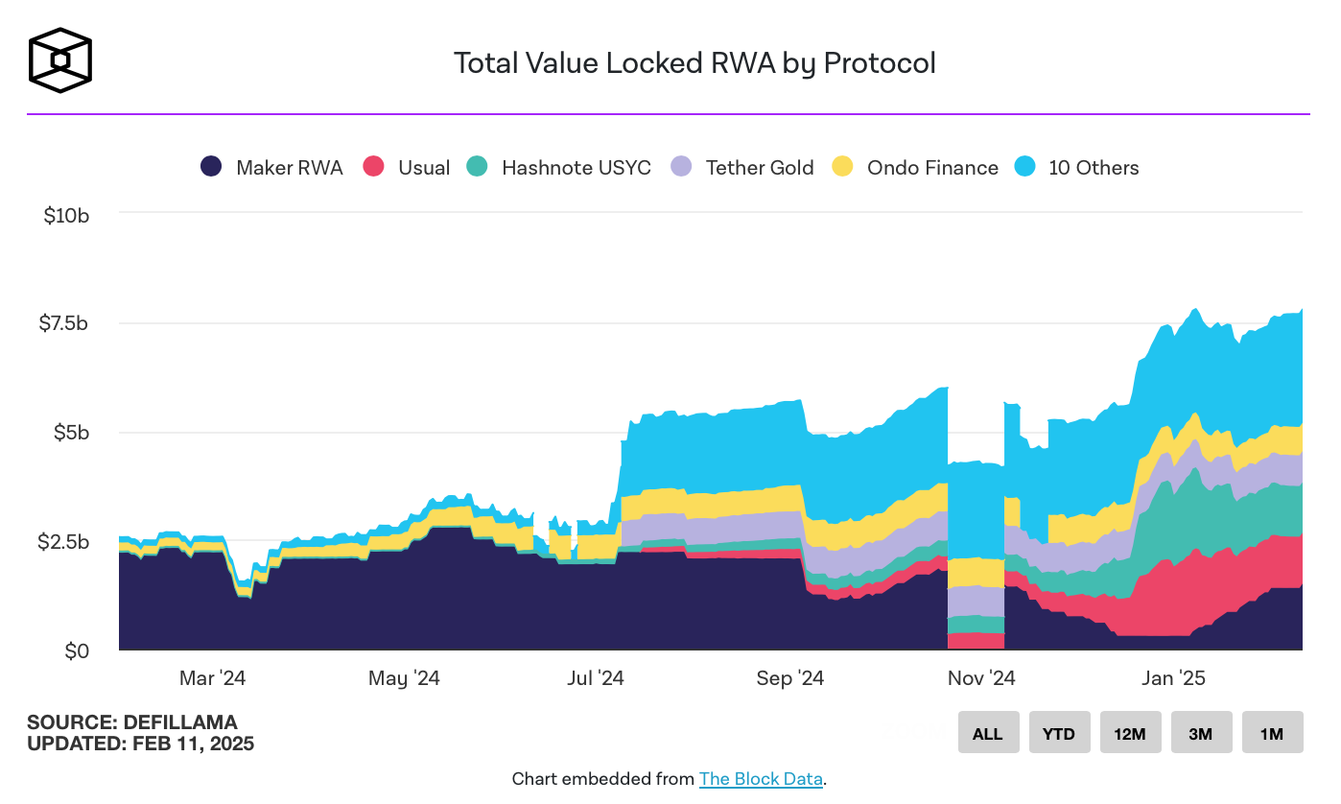Screen dimensions: 1341x804
Task: Select the 1M time range
Action: 1271,733
